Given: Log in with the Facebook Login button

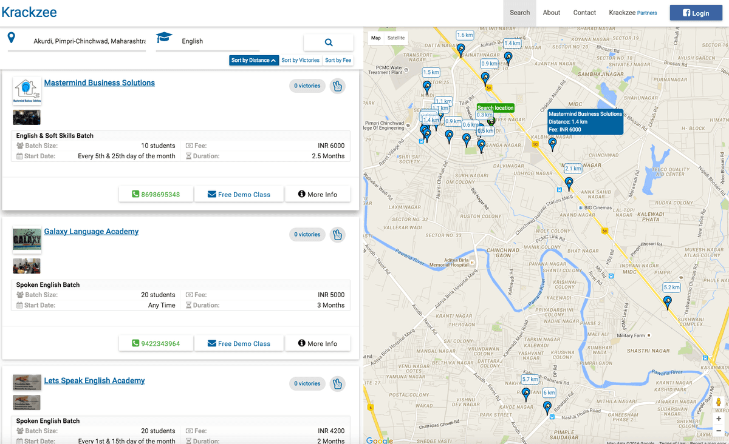Looking at the screenshot, I should coord(696,13).
